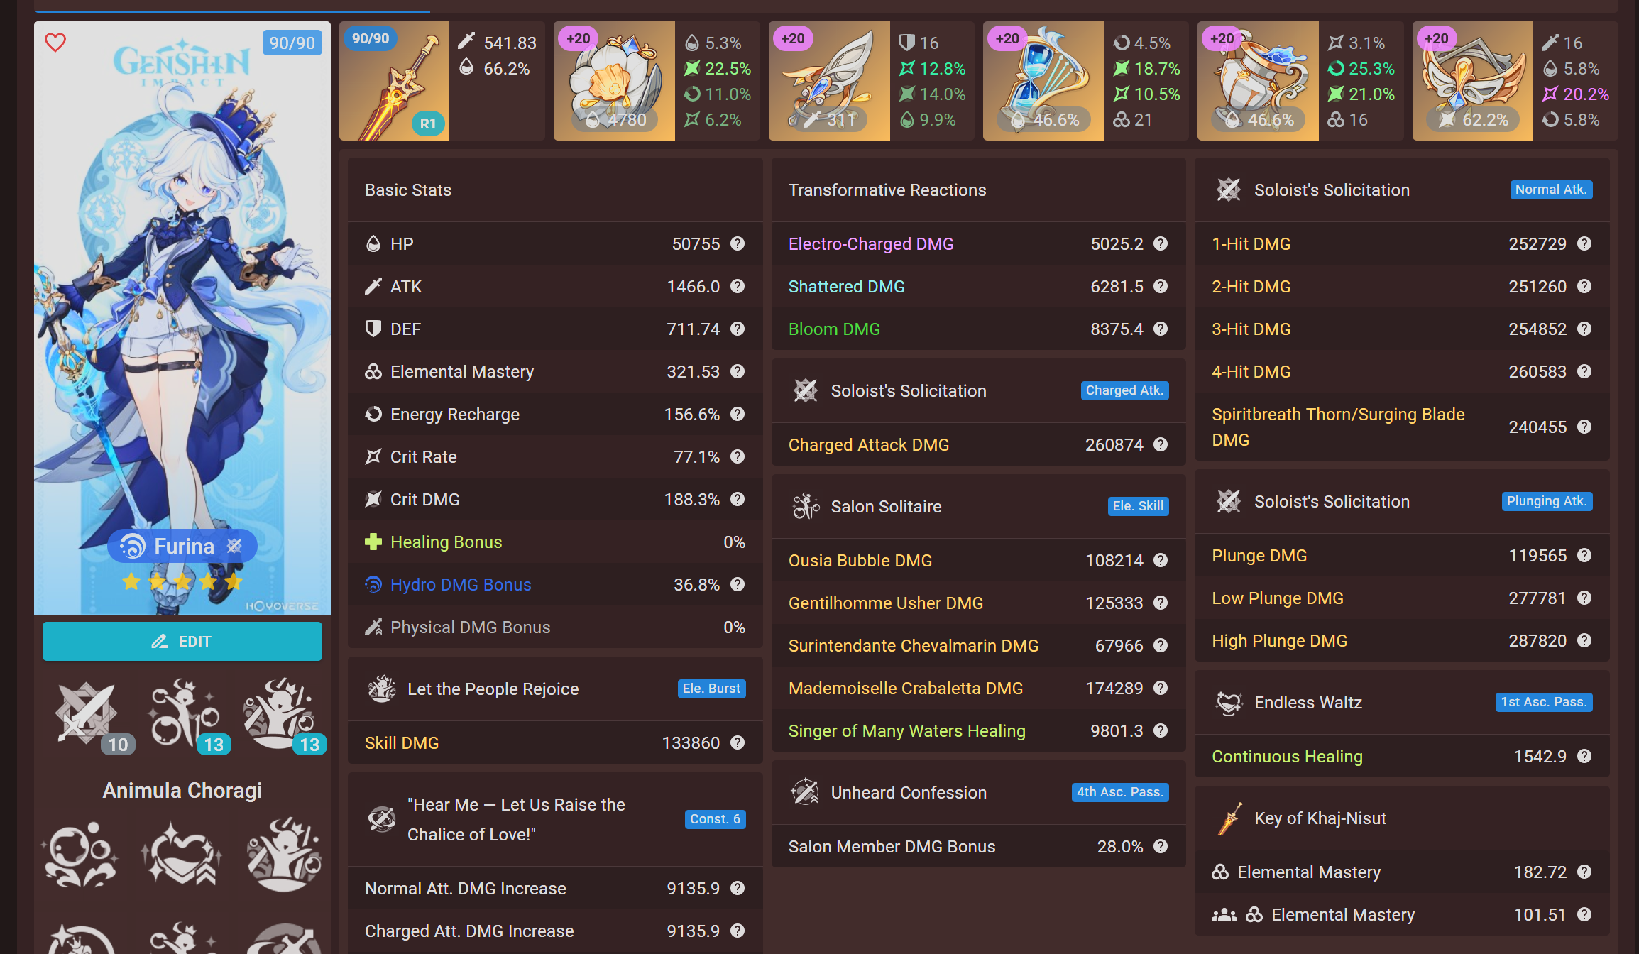Show 2-Hit DMG formula help
The image size is (1639, 954).
pyautogui.click(x=1584, y=286)
